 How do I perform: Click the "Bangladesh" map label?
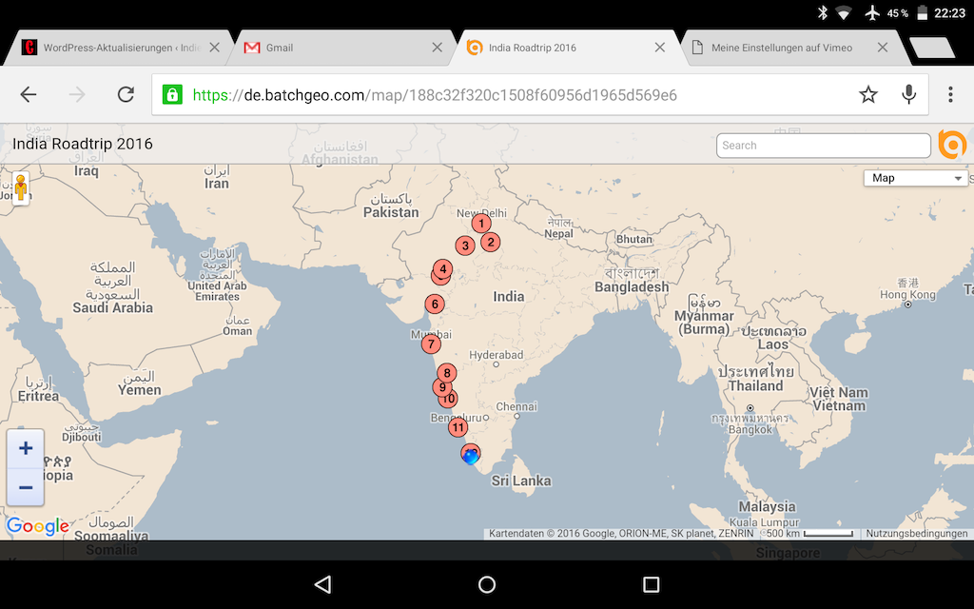point(632,286)
